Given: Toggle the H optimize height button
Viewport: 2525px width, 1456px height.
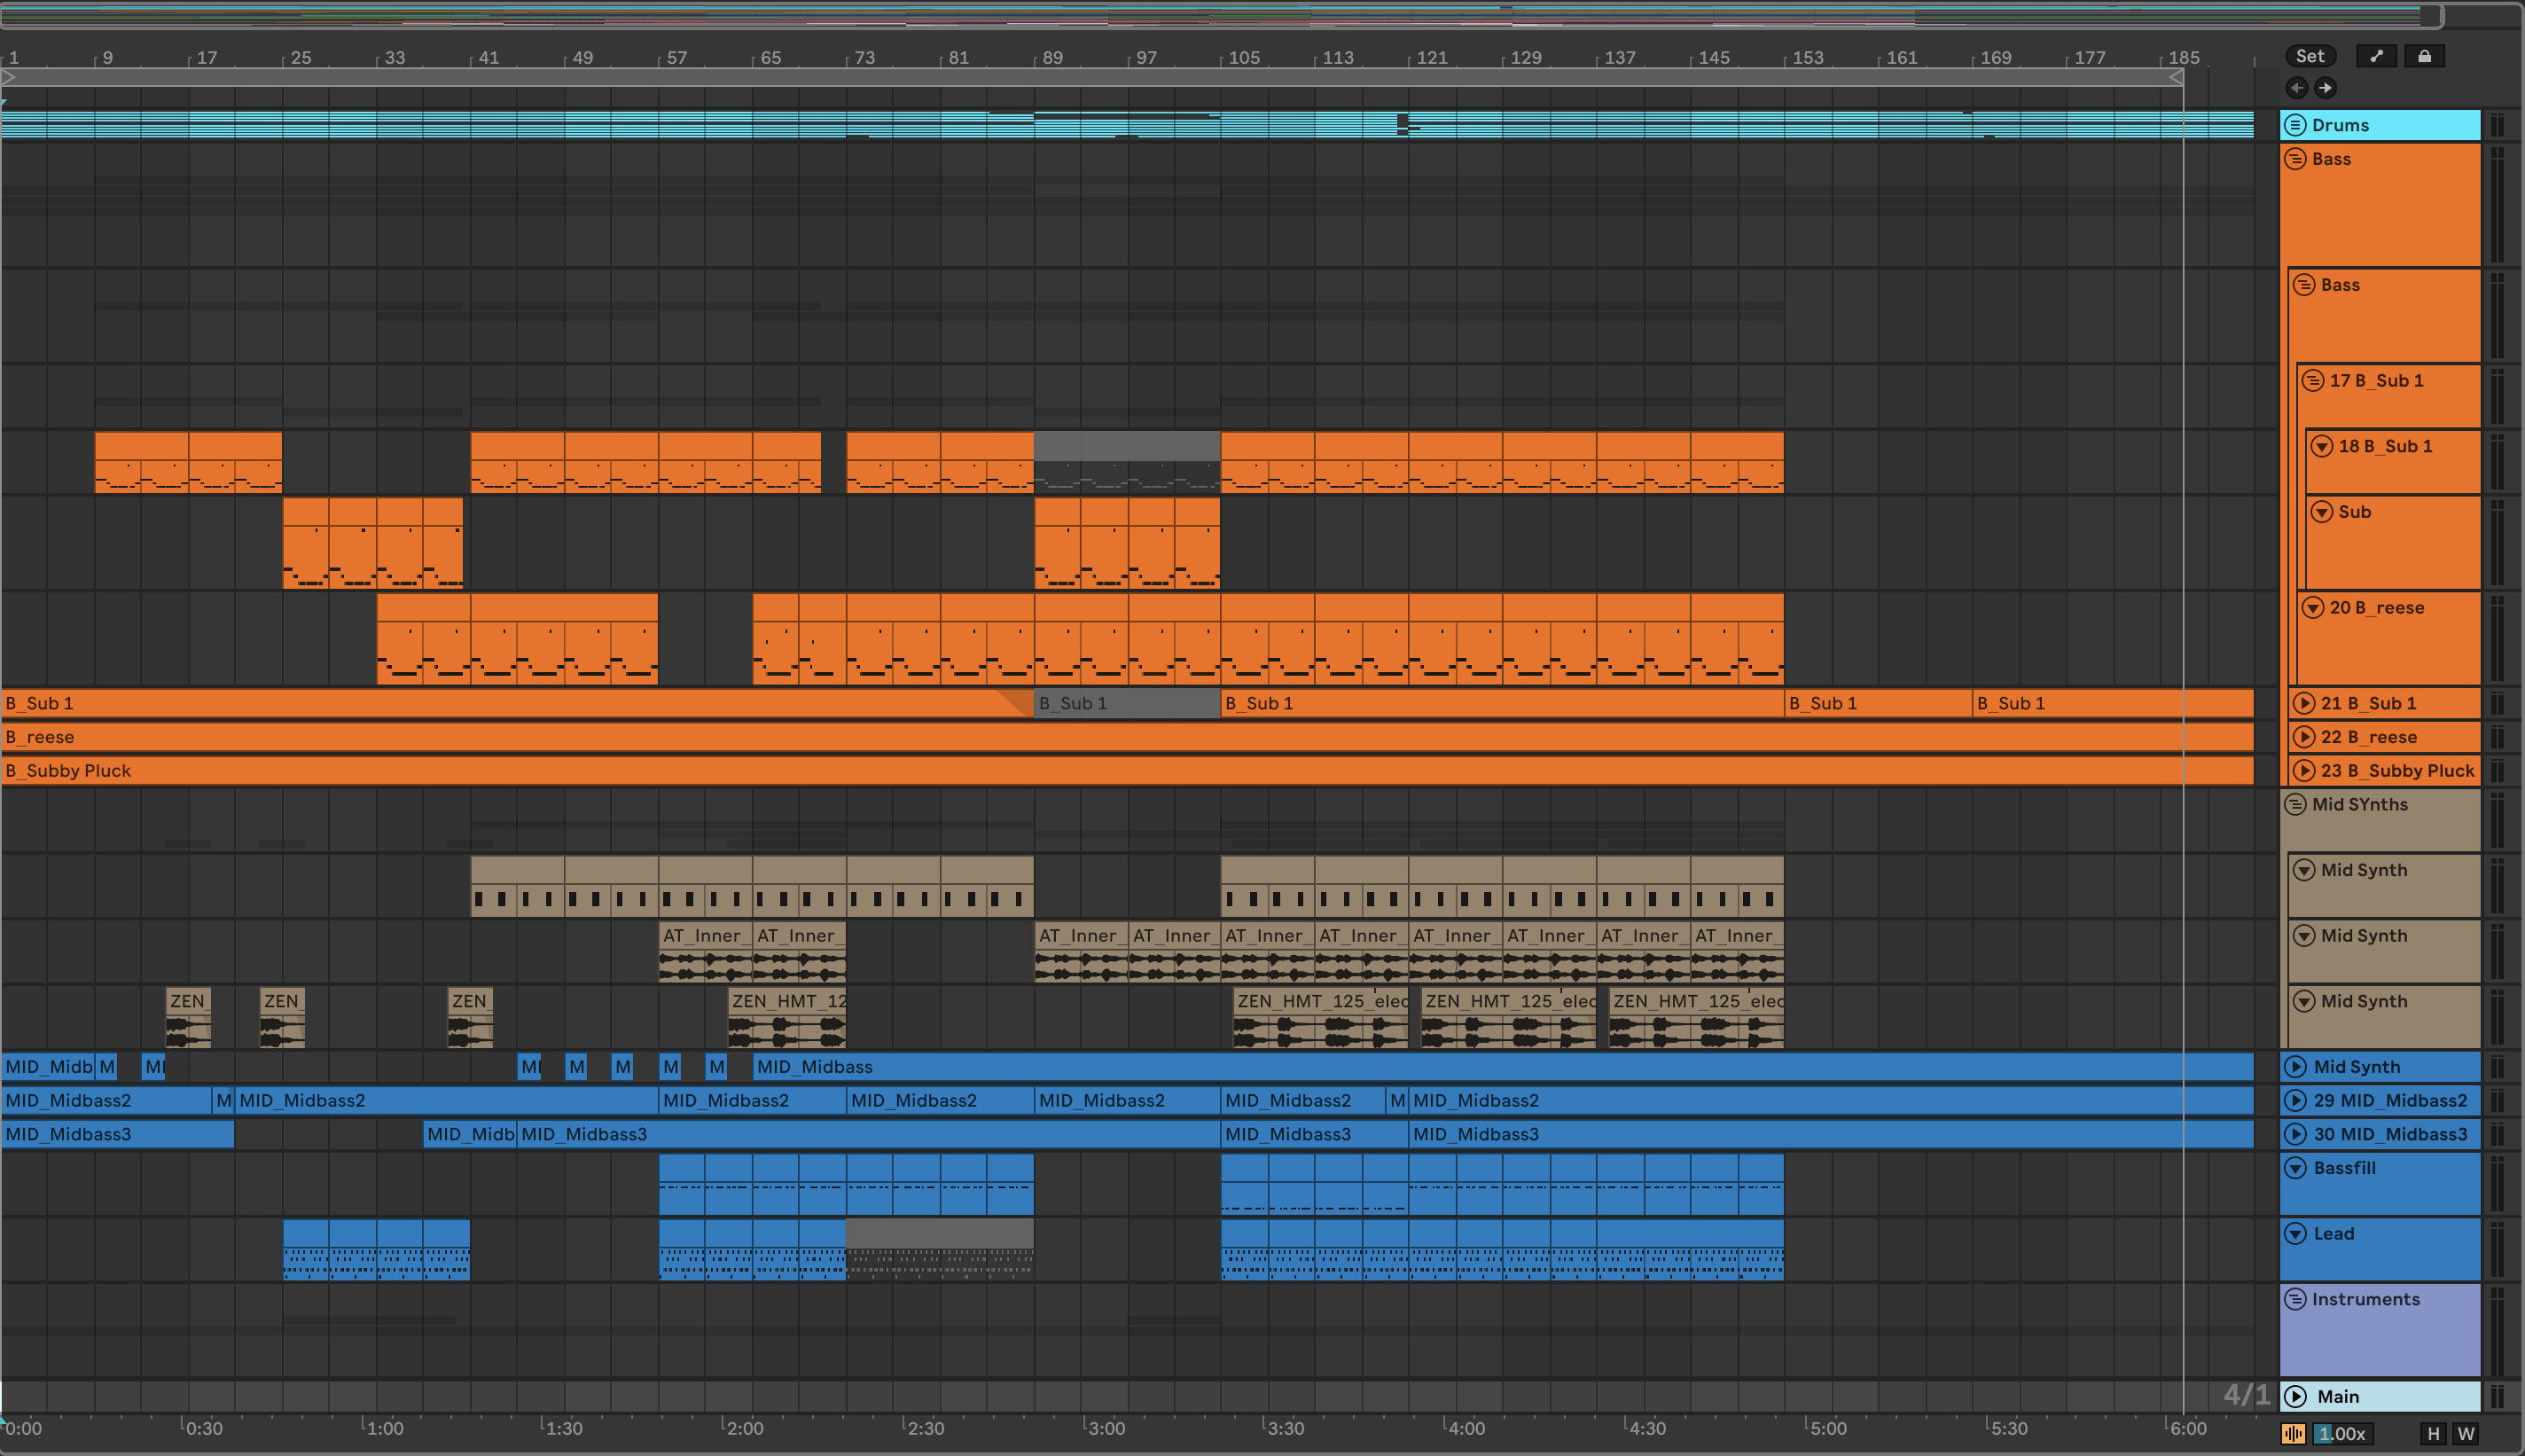Looking at the screenshot, I should point(2433,1433).
